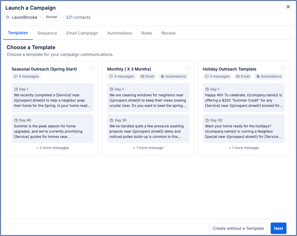Select the Monthly (X 3 Months) check circle
The height and width of the screenshot is (236, 297).
(x=188, y=68)
